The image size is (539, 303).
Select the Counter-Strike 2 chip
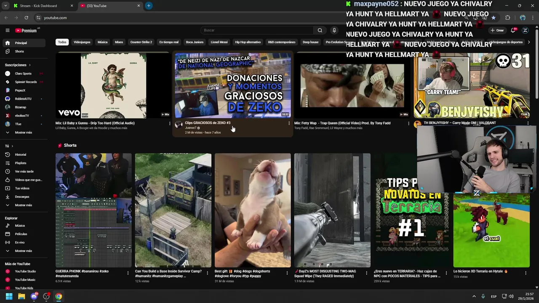coord(141,42)
